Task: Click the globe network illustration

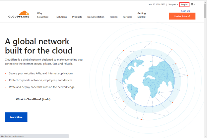Action: point(149,81)
